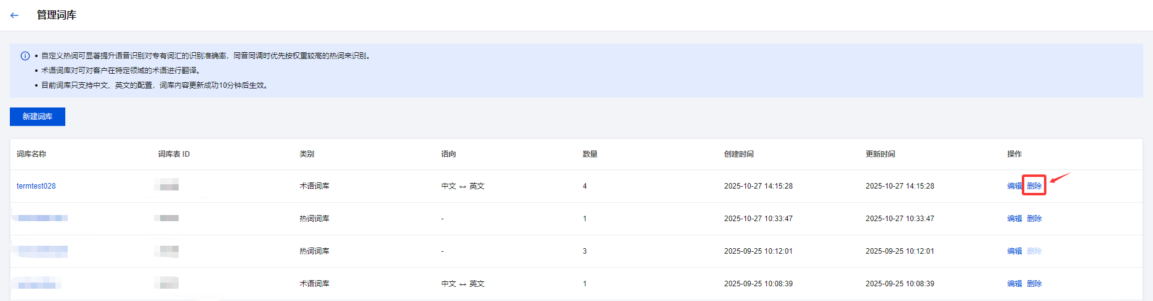Image resolution: width=1153 pixels, height=301 pixels.
Task: Open the blurred library name containing 3 entries
Action: pyautogui.click(x=42, y=251)
